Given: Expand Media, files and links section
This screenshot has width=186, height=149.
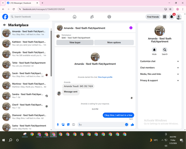Looking at the screenshot, I should (160, 74).
